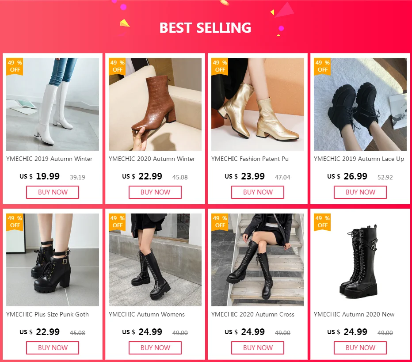The height and width of the screenshot is (362, 412).
Task: Open the buckled tall lace-up boots photo
Action: [x=360, y=260]
